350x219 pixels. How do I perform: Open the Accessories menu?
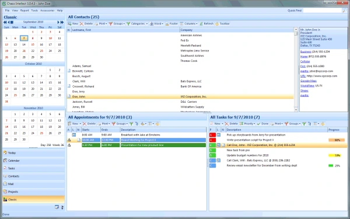pyautogui.click(x=47, y=11)
